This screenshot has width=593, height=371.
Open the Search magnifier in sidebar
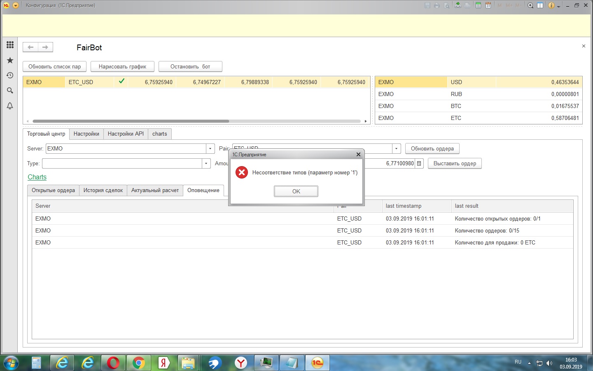tap(10, 90)
